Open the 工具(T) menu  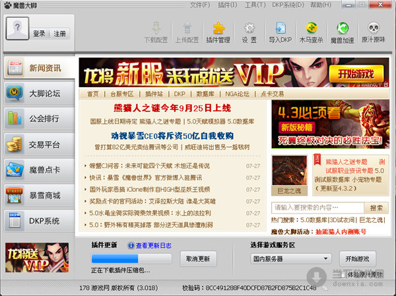tap(255, 5)
